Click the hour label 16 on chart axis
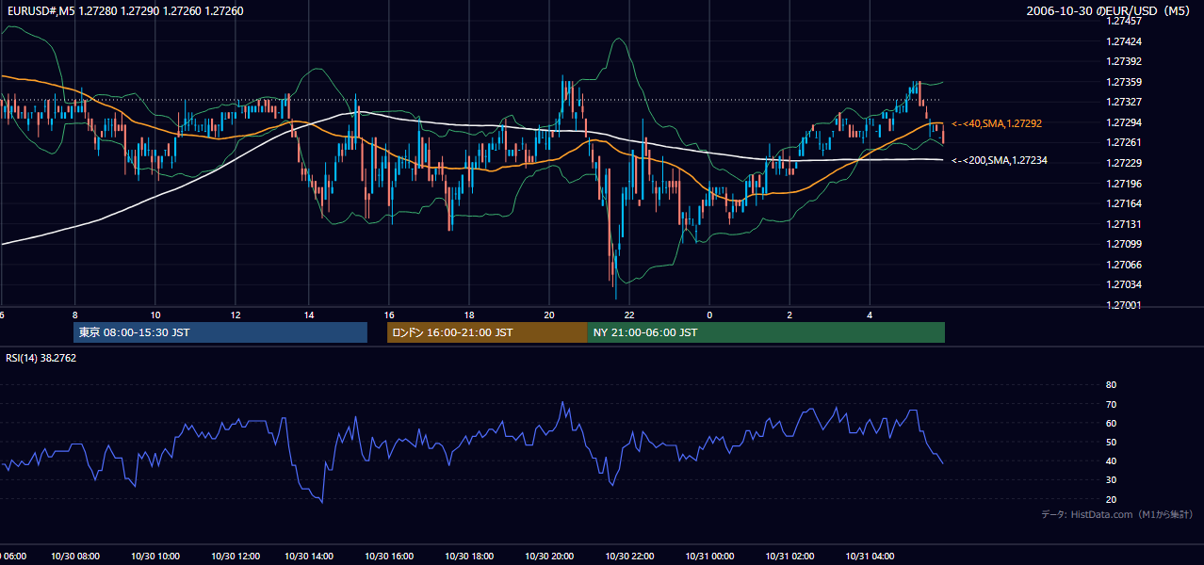 (x=388, y=315)
